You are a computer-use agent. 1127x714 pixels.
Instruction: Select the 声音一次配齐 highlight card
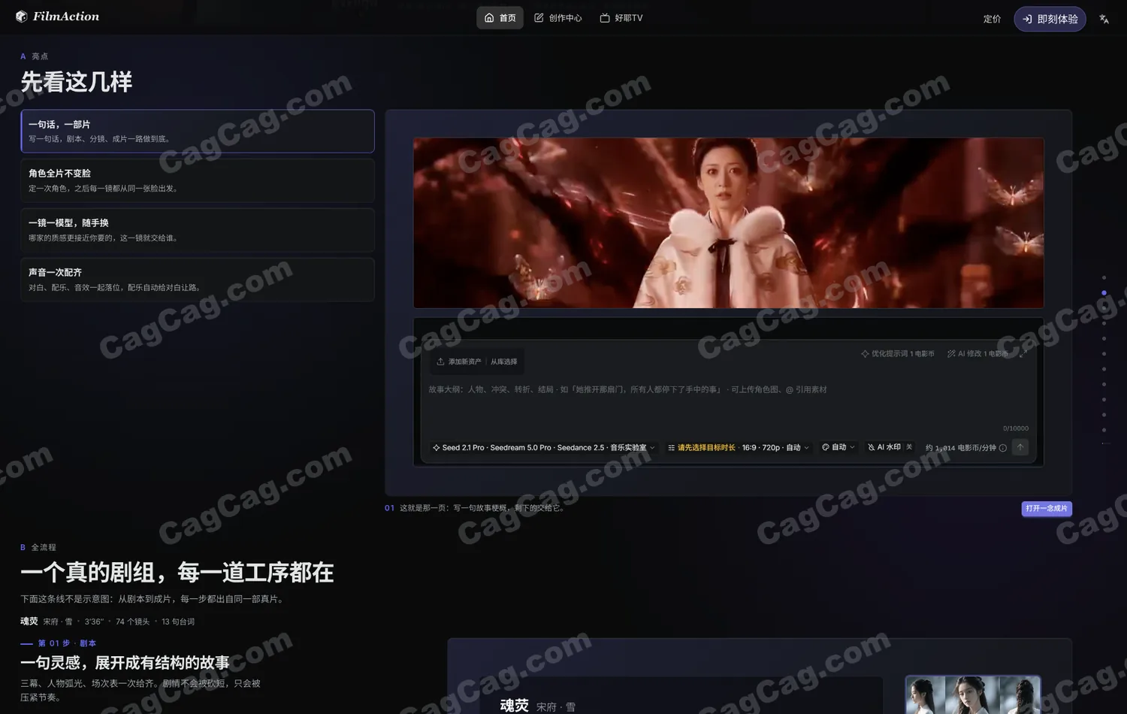[x=198, y=280]
